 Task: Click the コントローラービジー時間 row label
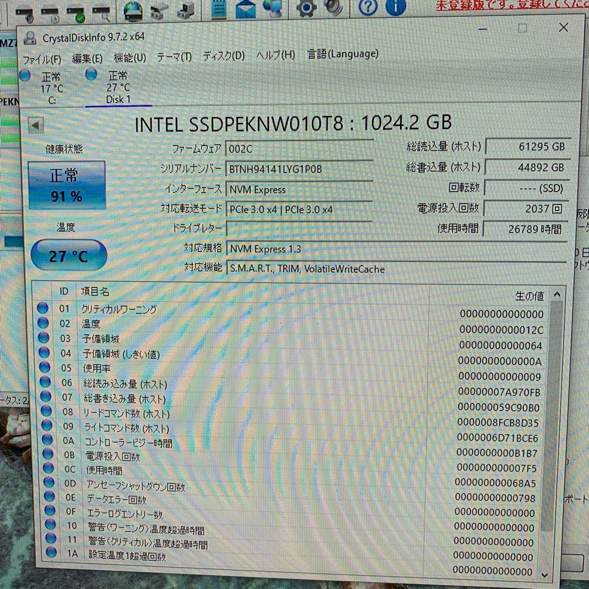coord(129,443)
